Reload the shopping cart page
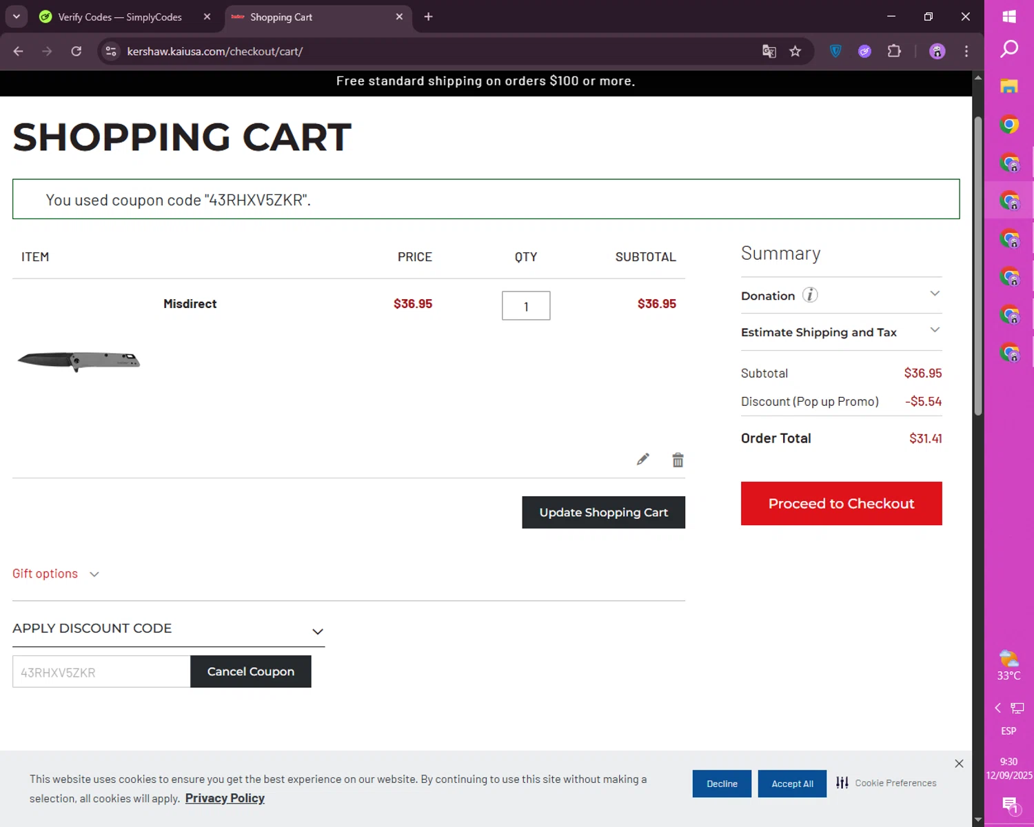This screenshot has height=827, width=1034. coord(77,51)
